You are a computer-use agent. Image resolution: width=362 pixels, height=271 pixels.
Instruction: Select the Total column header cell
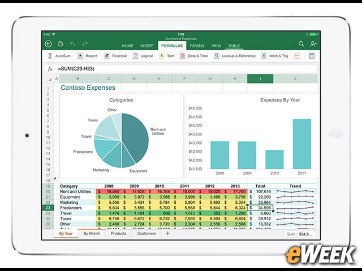[x=260, y=186]
